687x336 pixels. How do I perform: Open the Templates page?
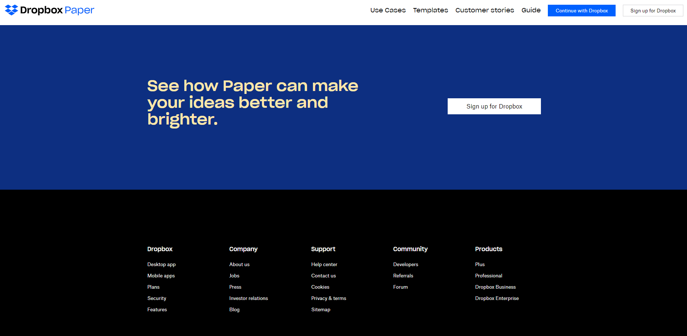tap(430, 10)
